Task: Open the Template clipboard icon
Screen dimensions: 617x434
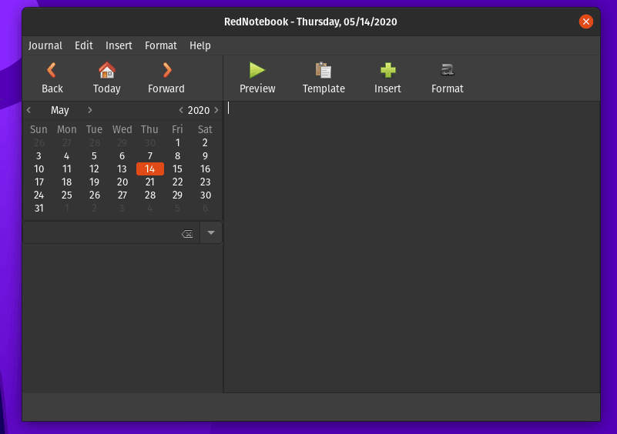Action: [324, 71]
